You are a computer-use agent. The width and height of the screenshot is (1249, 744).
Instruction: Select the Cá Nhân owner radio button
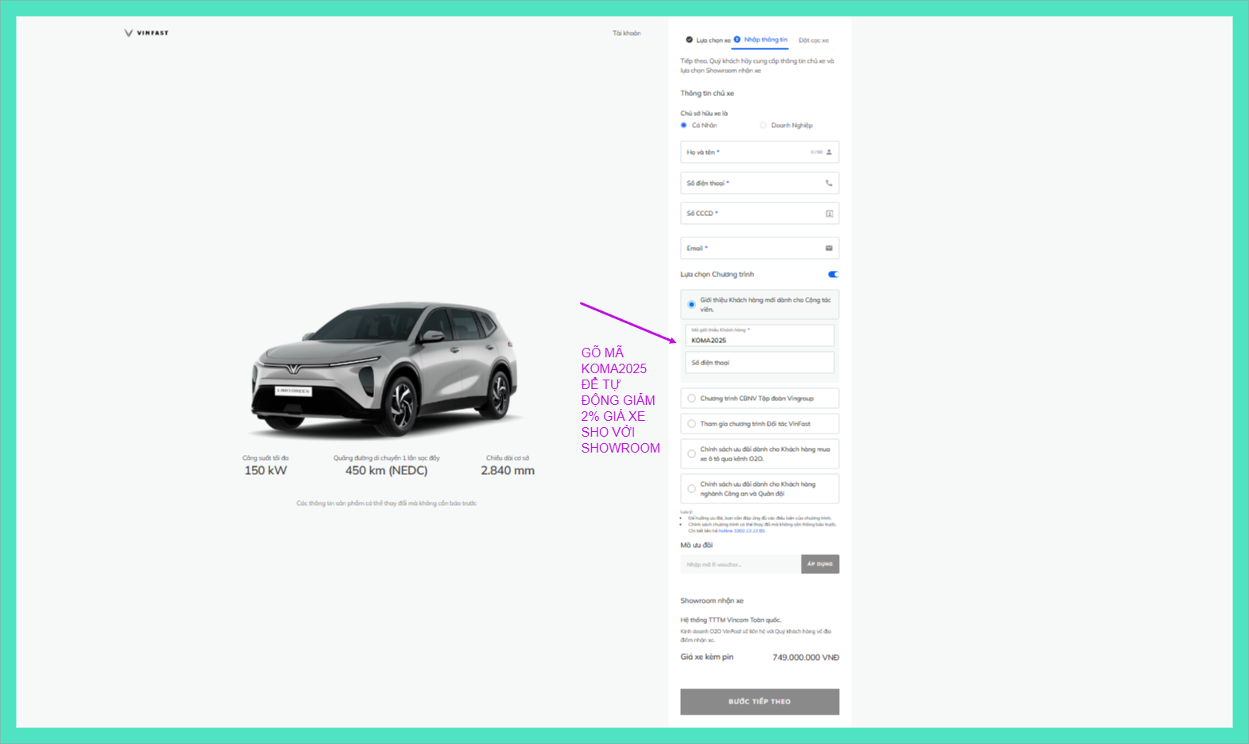click(x=683, y=125)
